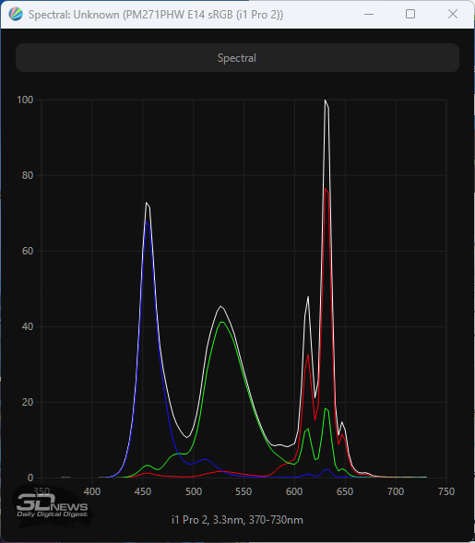This screenshot has width=475, height=543.
Task: Click the blue curve's peak near 450nm
Action: coord(147,222)
